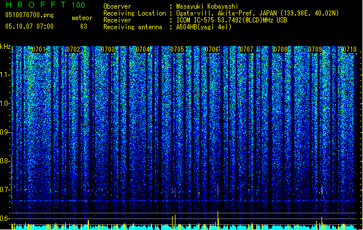
Task: Click the red meteor echo near 0709
Action: [x=322, y=191]
